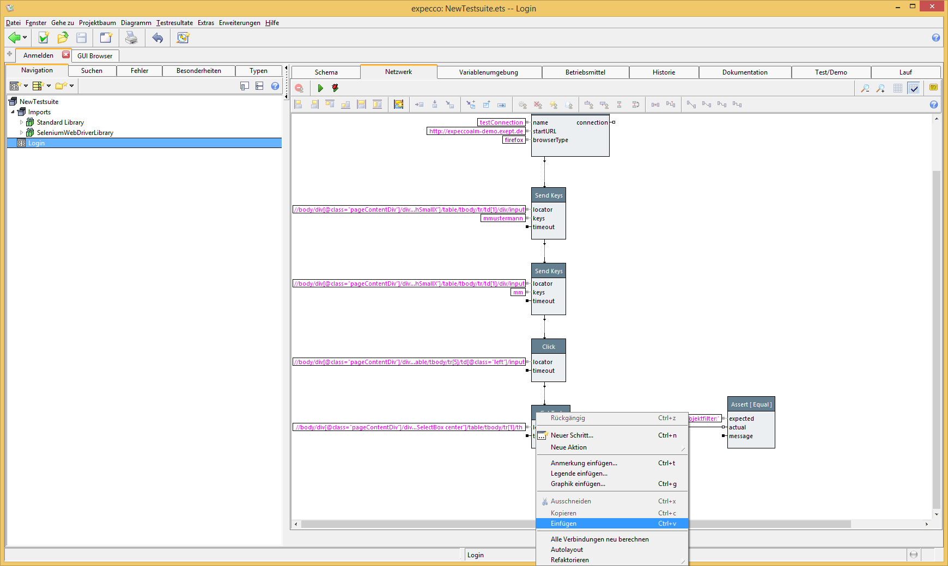
Task: Start debugging with the ladybug icon
Action: tap(335, 88)
